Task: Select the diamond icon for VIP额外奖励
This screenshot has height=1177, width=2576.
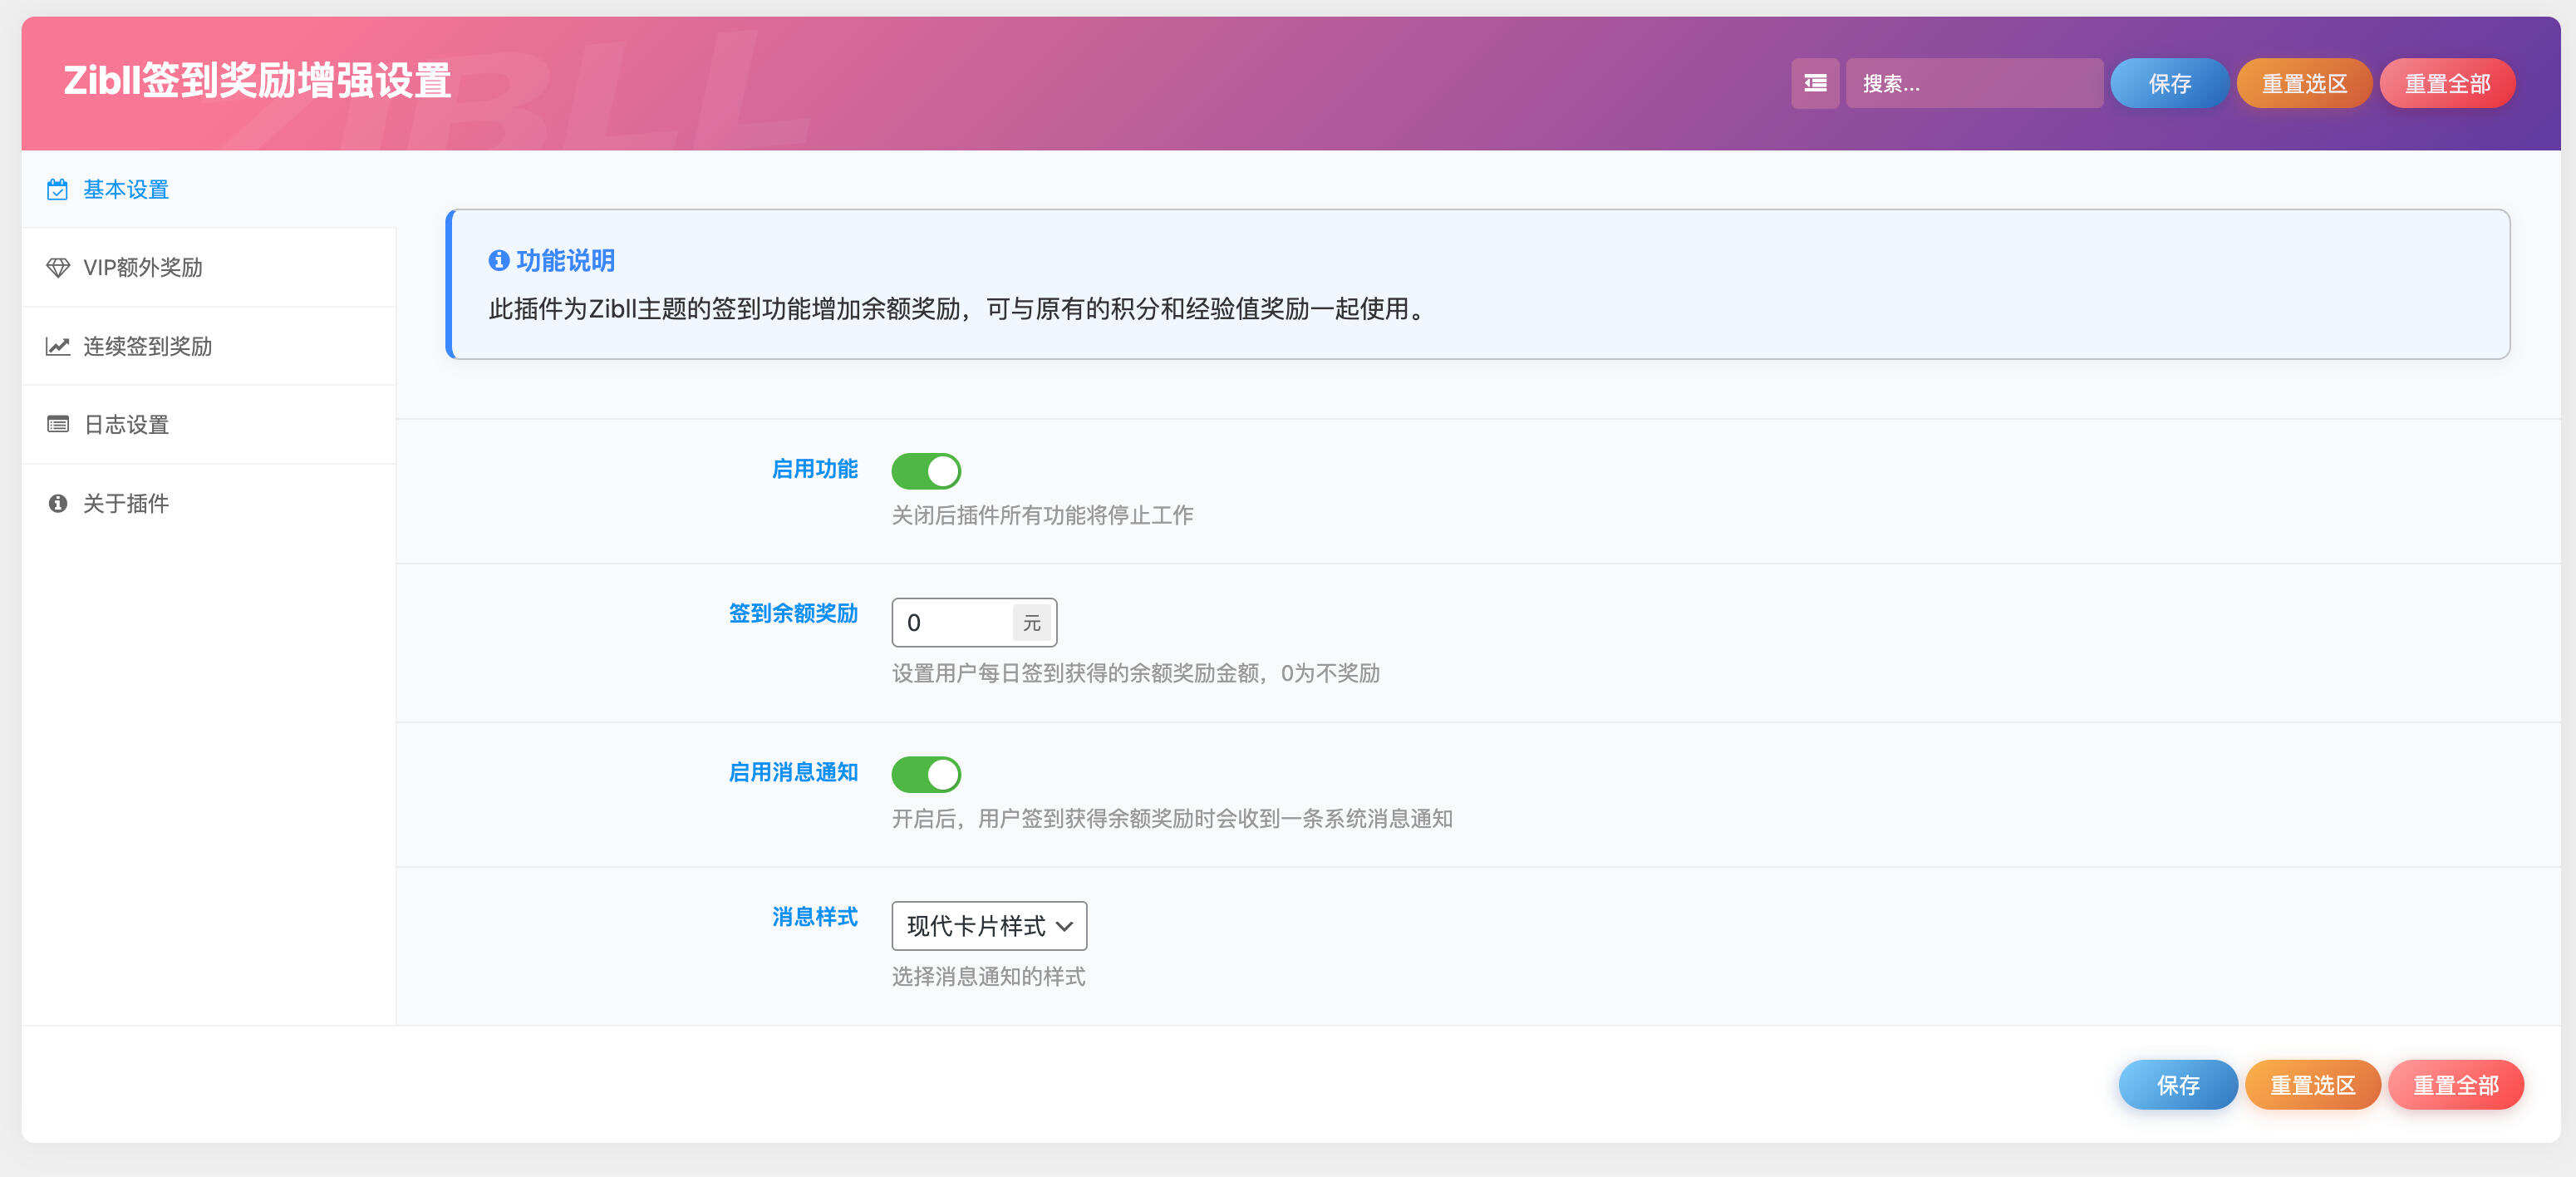Action: click(x=57, y=267)
